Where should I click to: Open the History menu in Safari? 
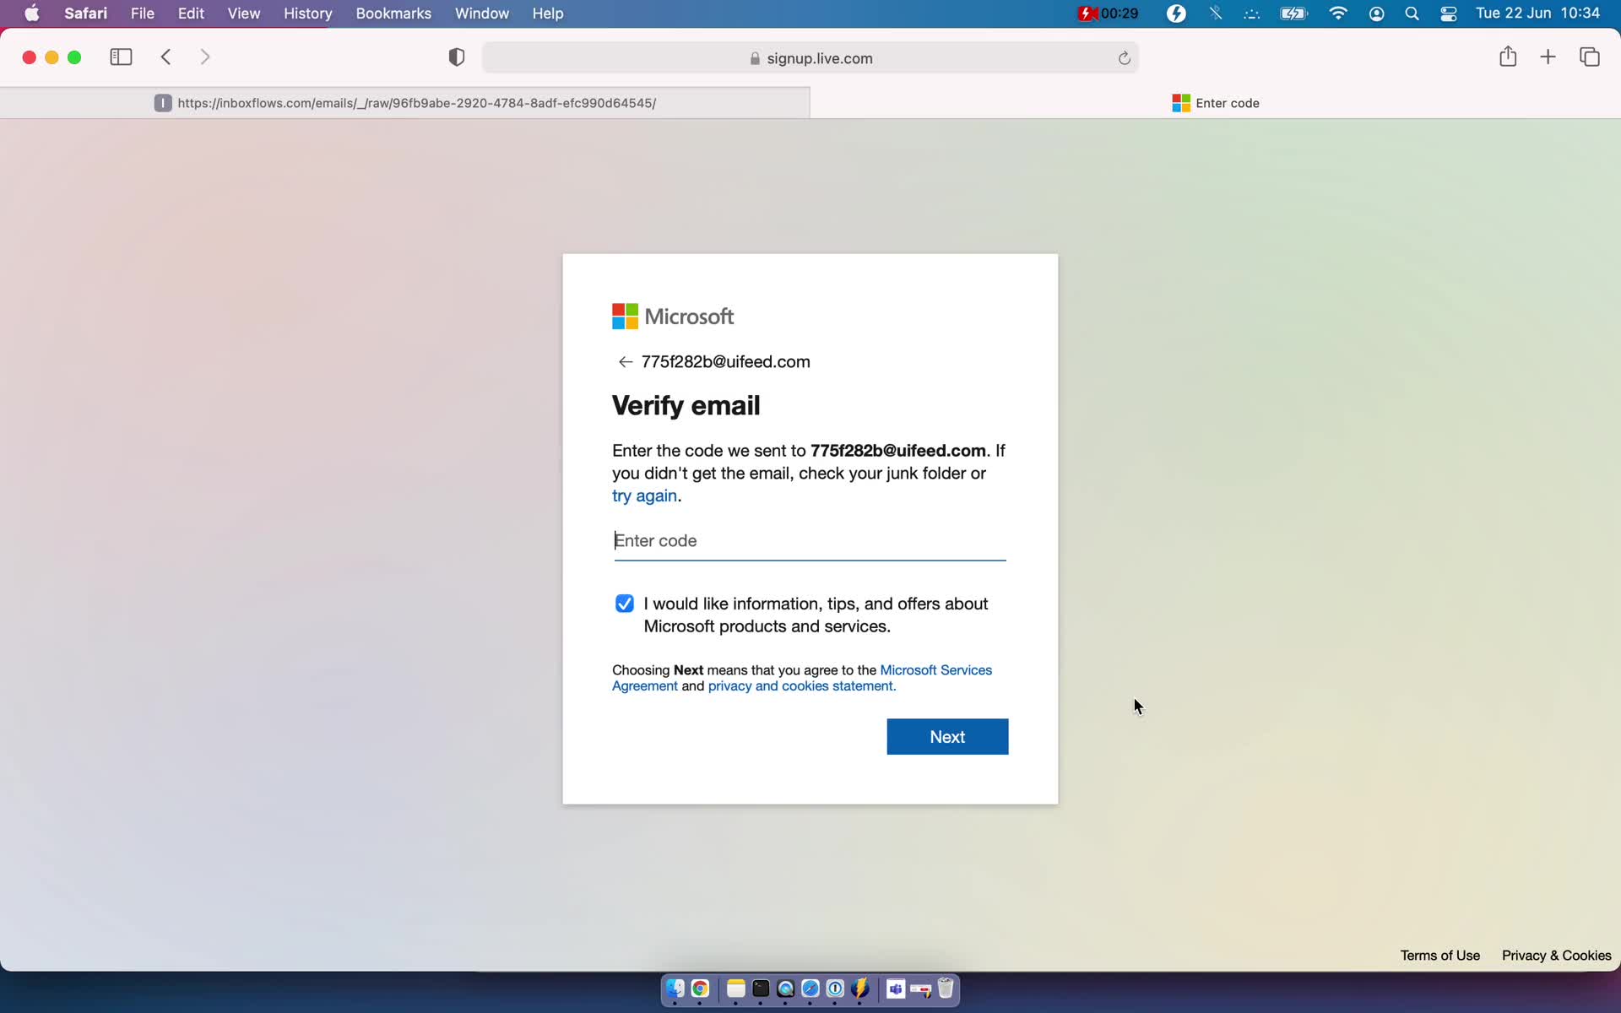pos(308,13)
